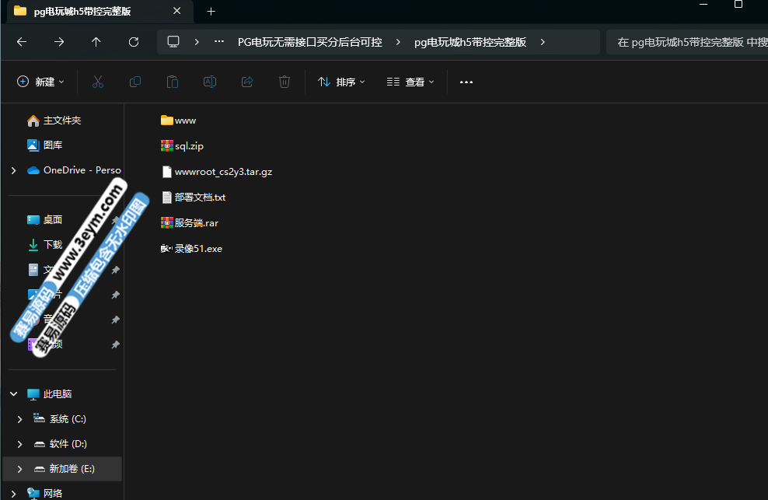
Task: Click the Cut scissors icon in toolbar
Action: click(98, 82)
